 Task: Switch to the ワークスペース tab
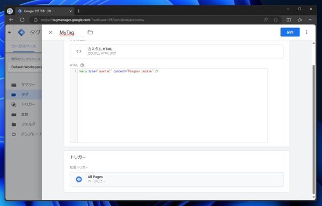coord(24,46)
